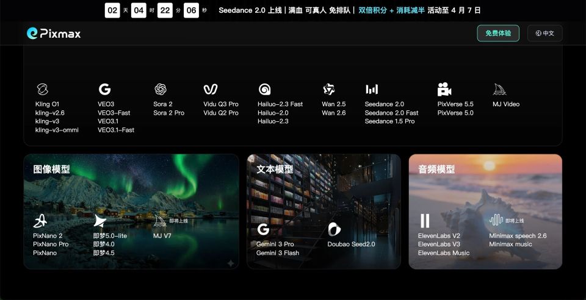Select the Gemini 3 Flash model
This screenshot has width=586, height=300.
[x=278, y=253]
